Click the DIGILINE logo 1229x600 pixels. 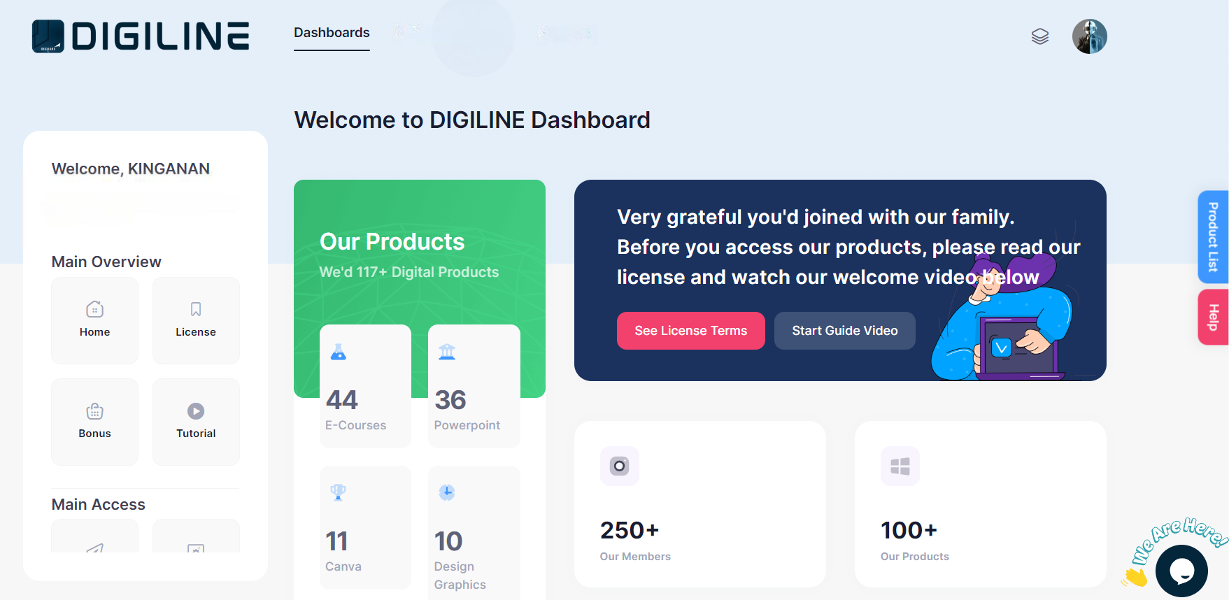point(141,36)
